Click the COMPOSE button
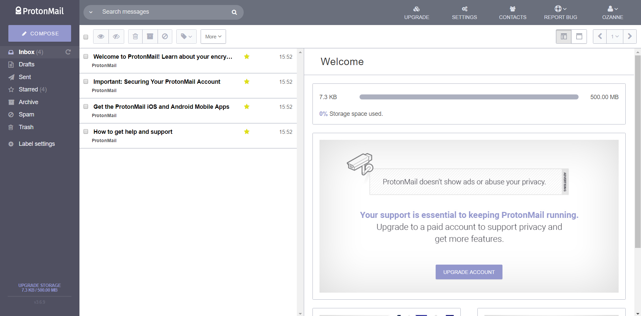The height and width of the screenshot is (316, 641). 39,33
